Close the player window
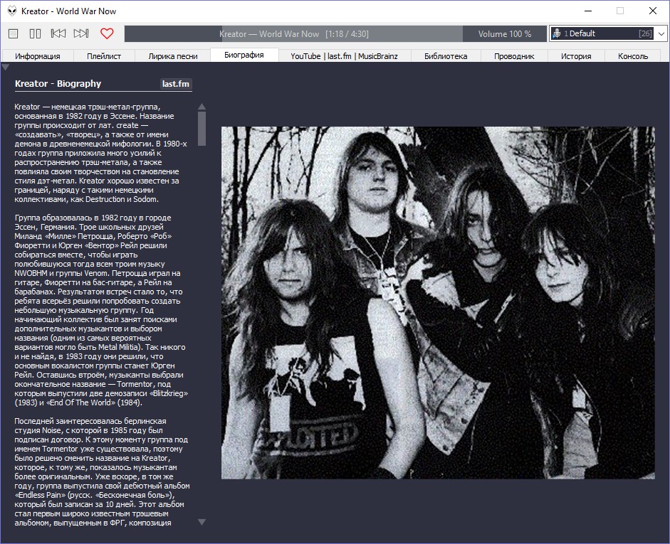The height and width of the screenshot is (544, 670). pos(652,11)
